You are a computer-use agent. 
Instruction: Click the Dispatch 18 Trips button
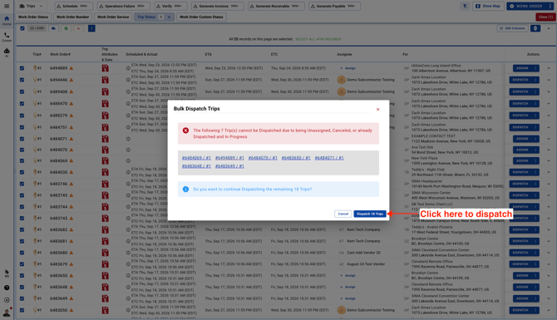(x=370, y=214)
